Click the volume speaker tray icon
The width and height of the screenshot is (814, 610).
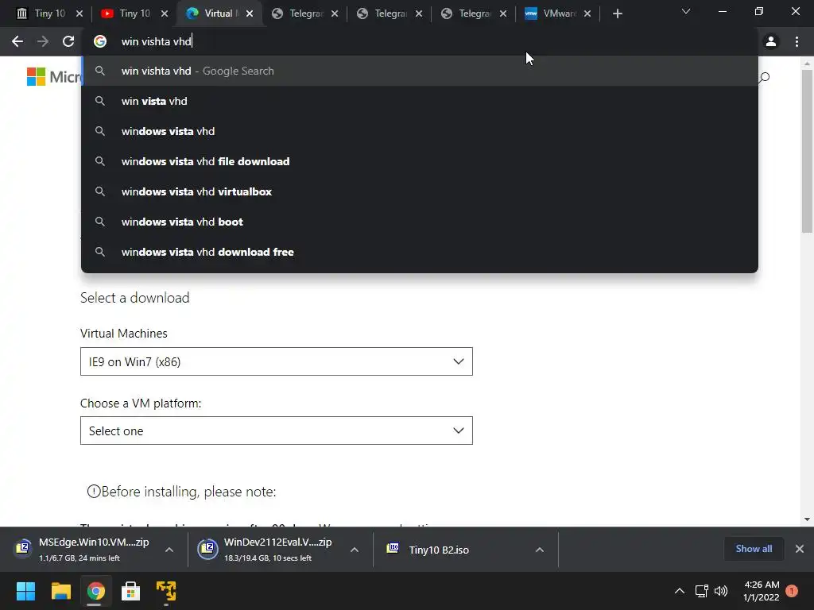click(x=721, y=591)
